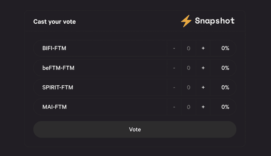The width and height of the screenshot is (271, 156).
Task: Decrease BIFI-FTM vote with minus button
Action: pos(174,48)
